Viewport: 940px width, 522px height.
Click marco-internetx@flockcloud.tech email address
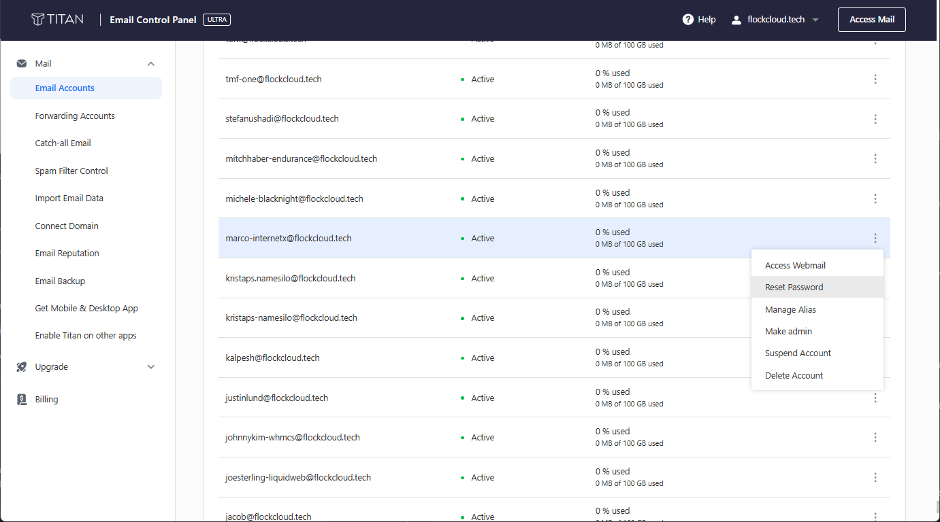coord(289,239)
